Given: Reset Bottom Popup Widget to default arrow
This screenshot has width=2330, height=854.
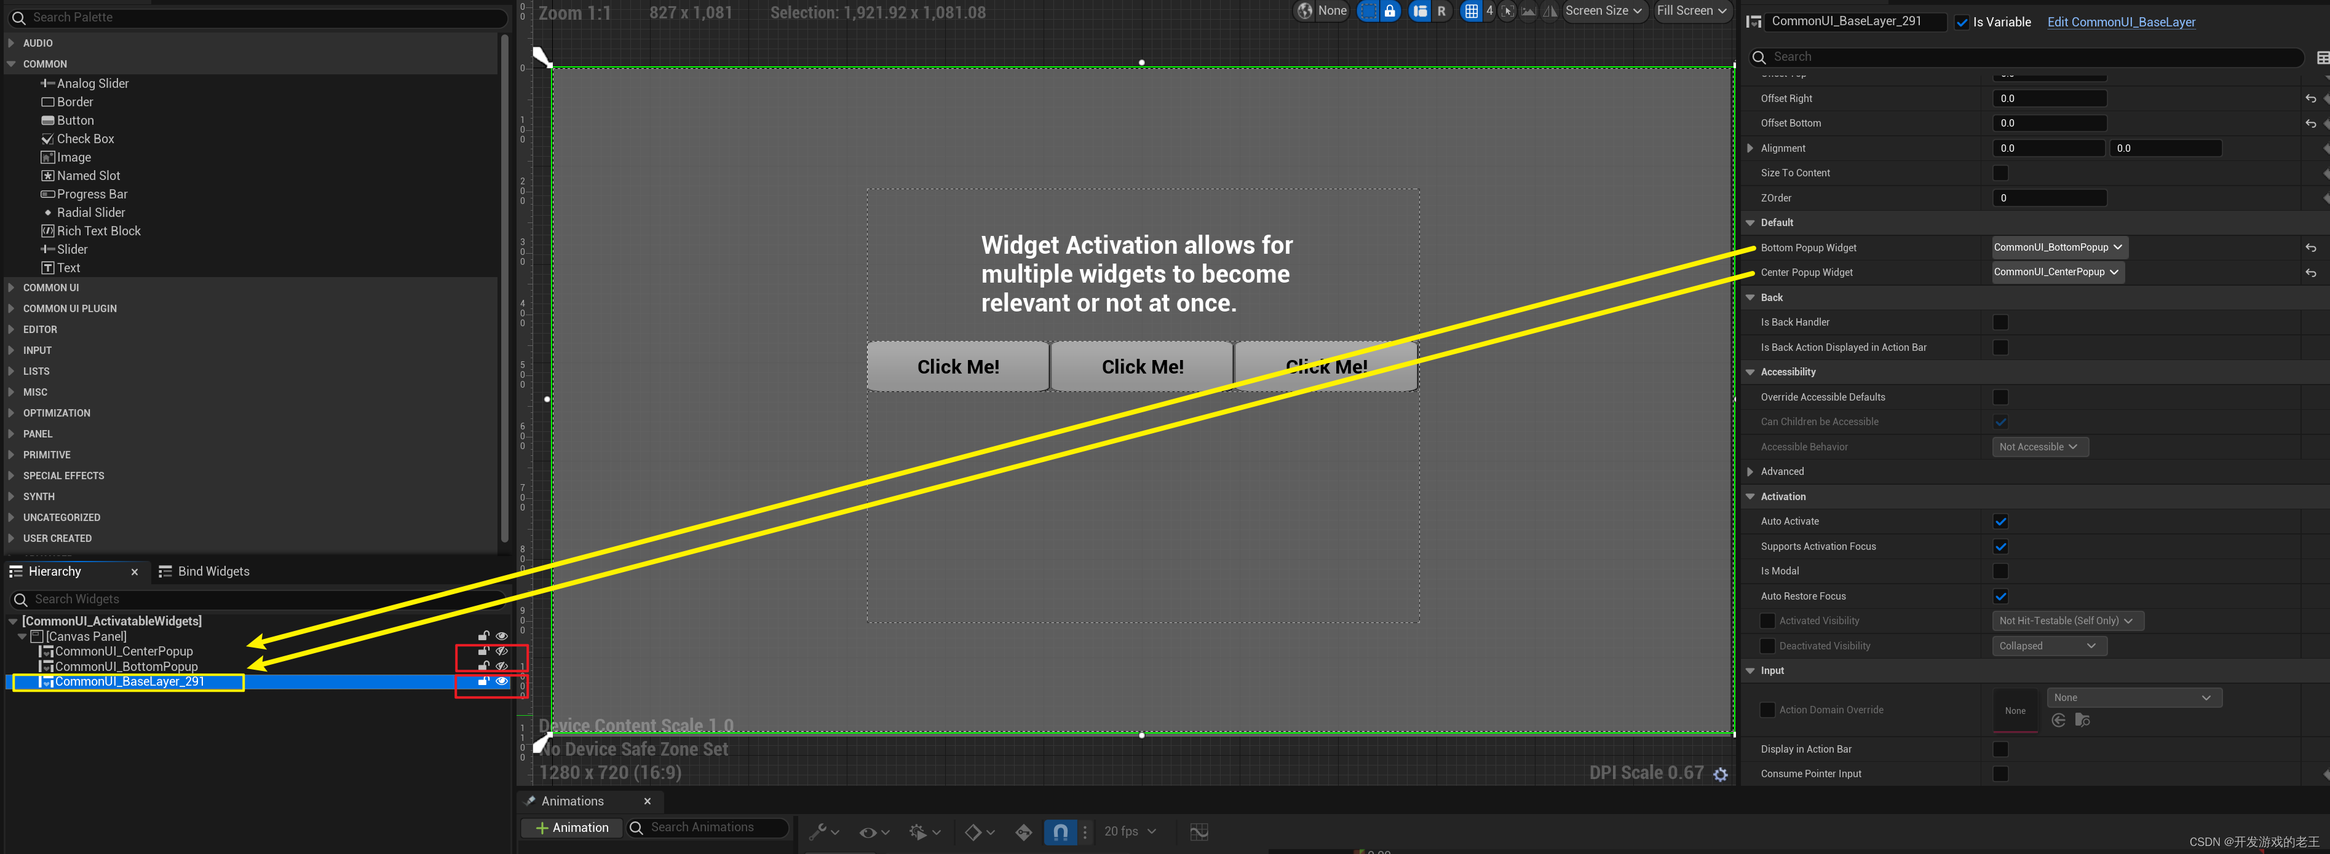Looking at the screenshot, I should (2310, 248).
